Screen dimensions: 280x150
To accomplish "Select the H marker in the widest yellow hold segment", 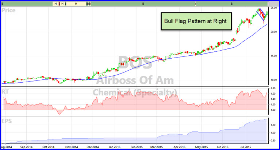I will pyautogui.click(x=76, y=4).
